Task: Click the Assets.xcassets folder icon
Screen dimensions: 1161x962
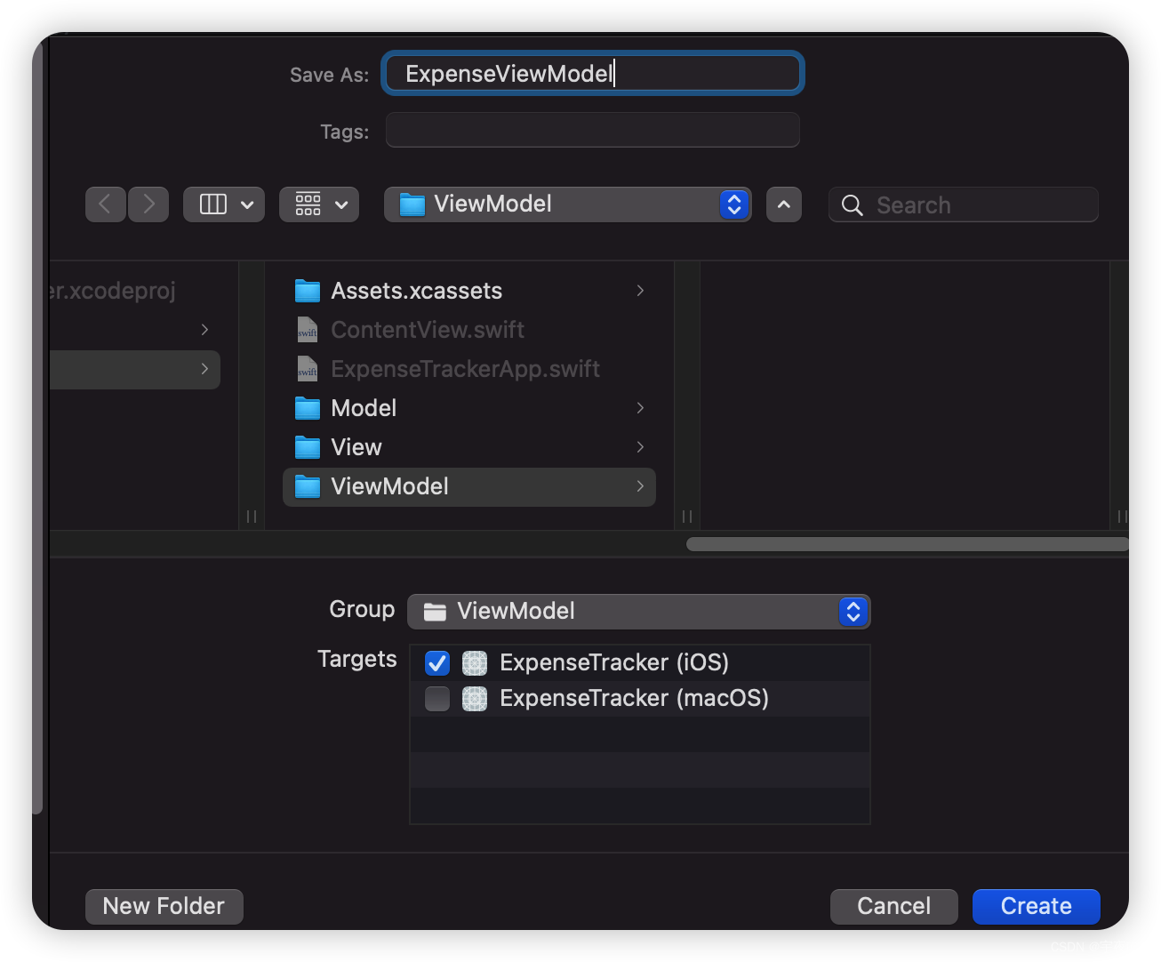Action: point(308,291)
